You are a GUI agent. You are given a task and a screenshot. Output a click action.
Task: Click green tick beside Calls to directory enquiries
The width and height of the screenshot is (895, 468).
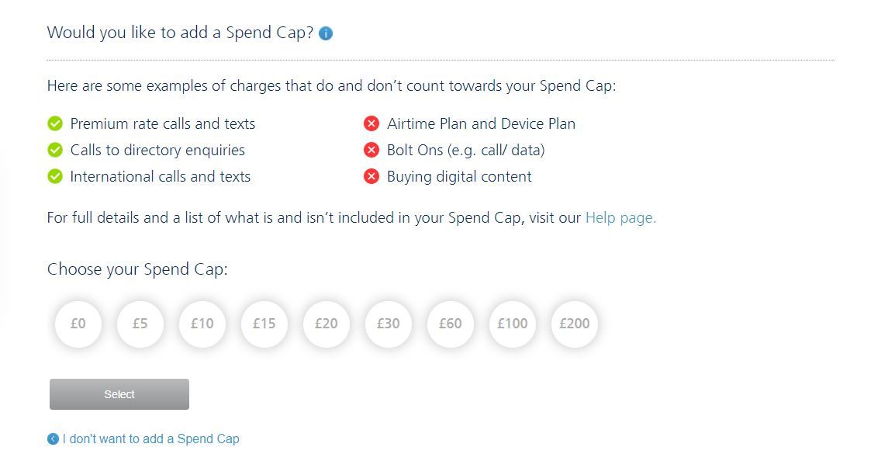point(55,150)
